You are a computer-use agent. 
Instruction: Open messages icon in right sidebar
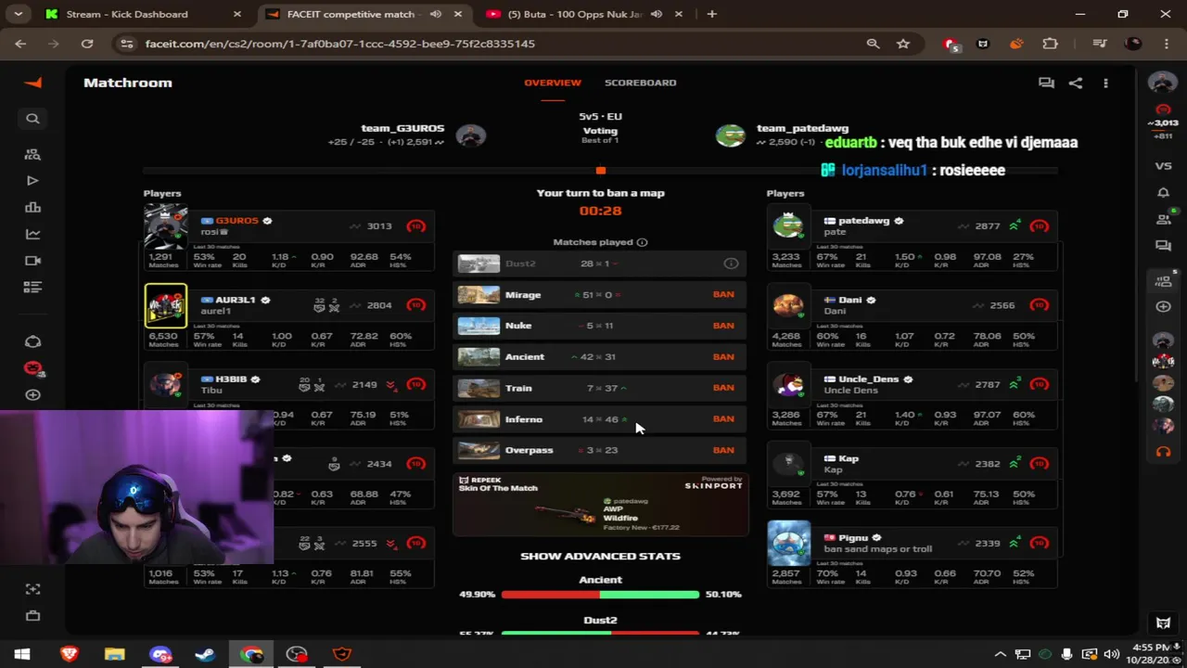[1163, 246]
